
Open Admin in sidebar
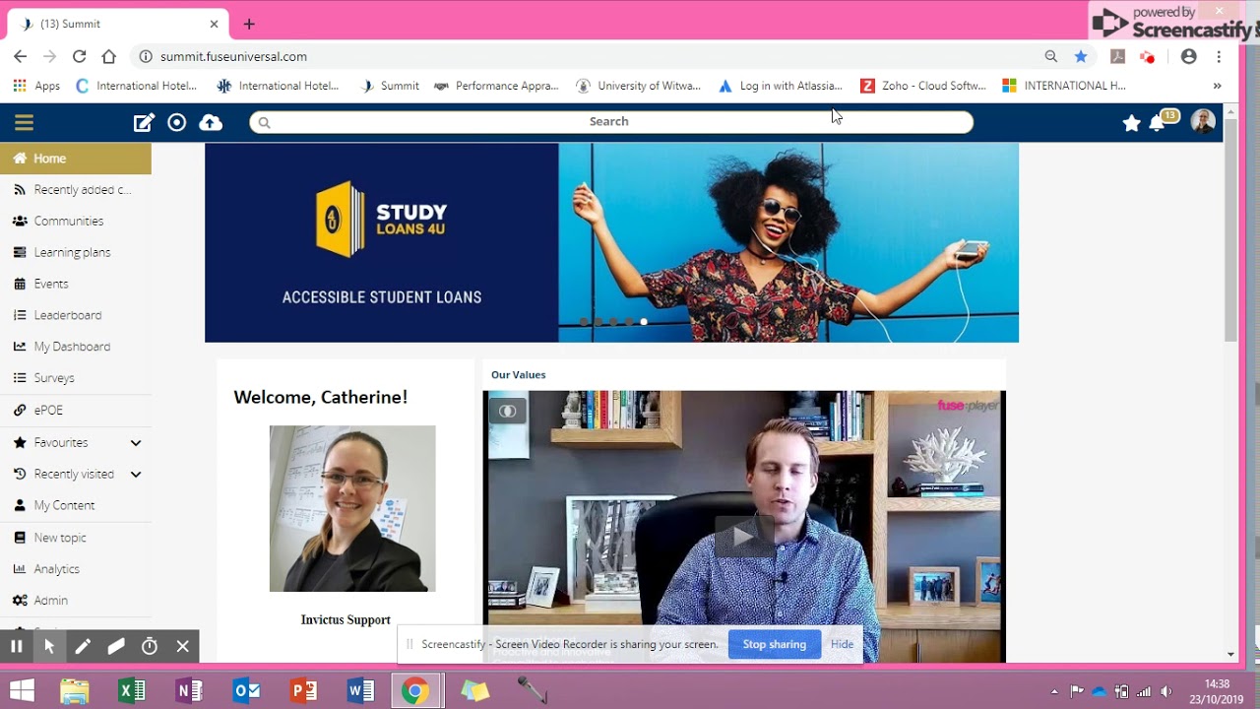[x=76, y=601]
